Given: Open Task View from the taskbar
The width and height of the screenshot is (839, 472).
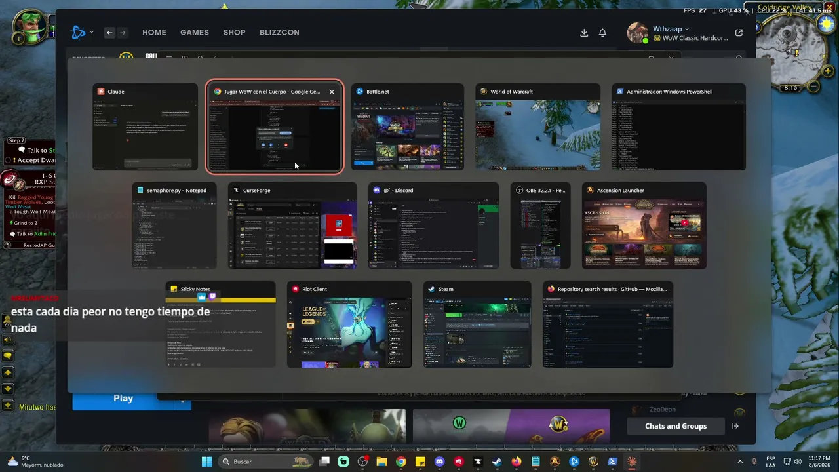Looking at the screenshot, I should (x=324, y=462).
